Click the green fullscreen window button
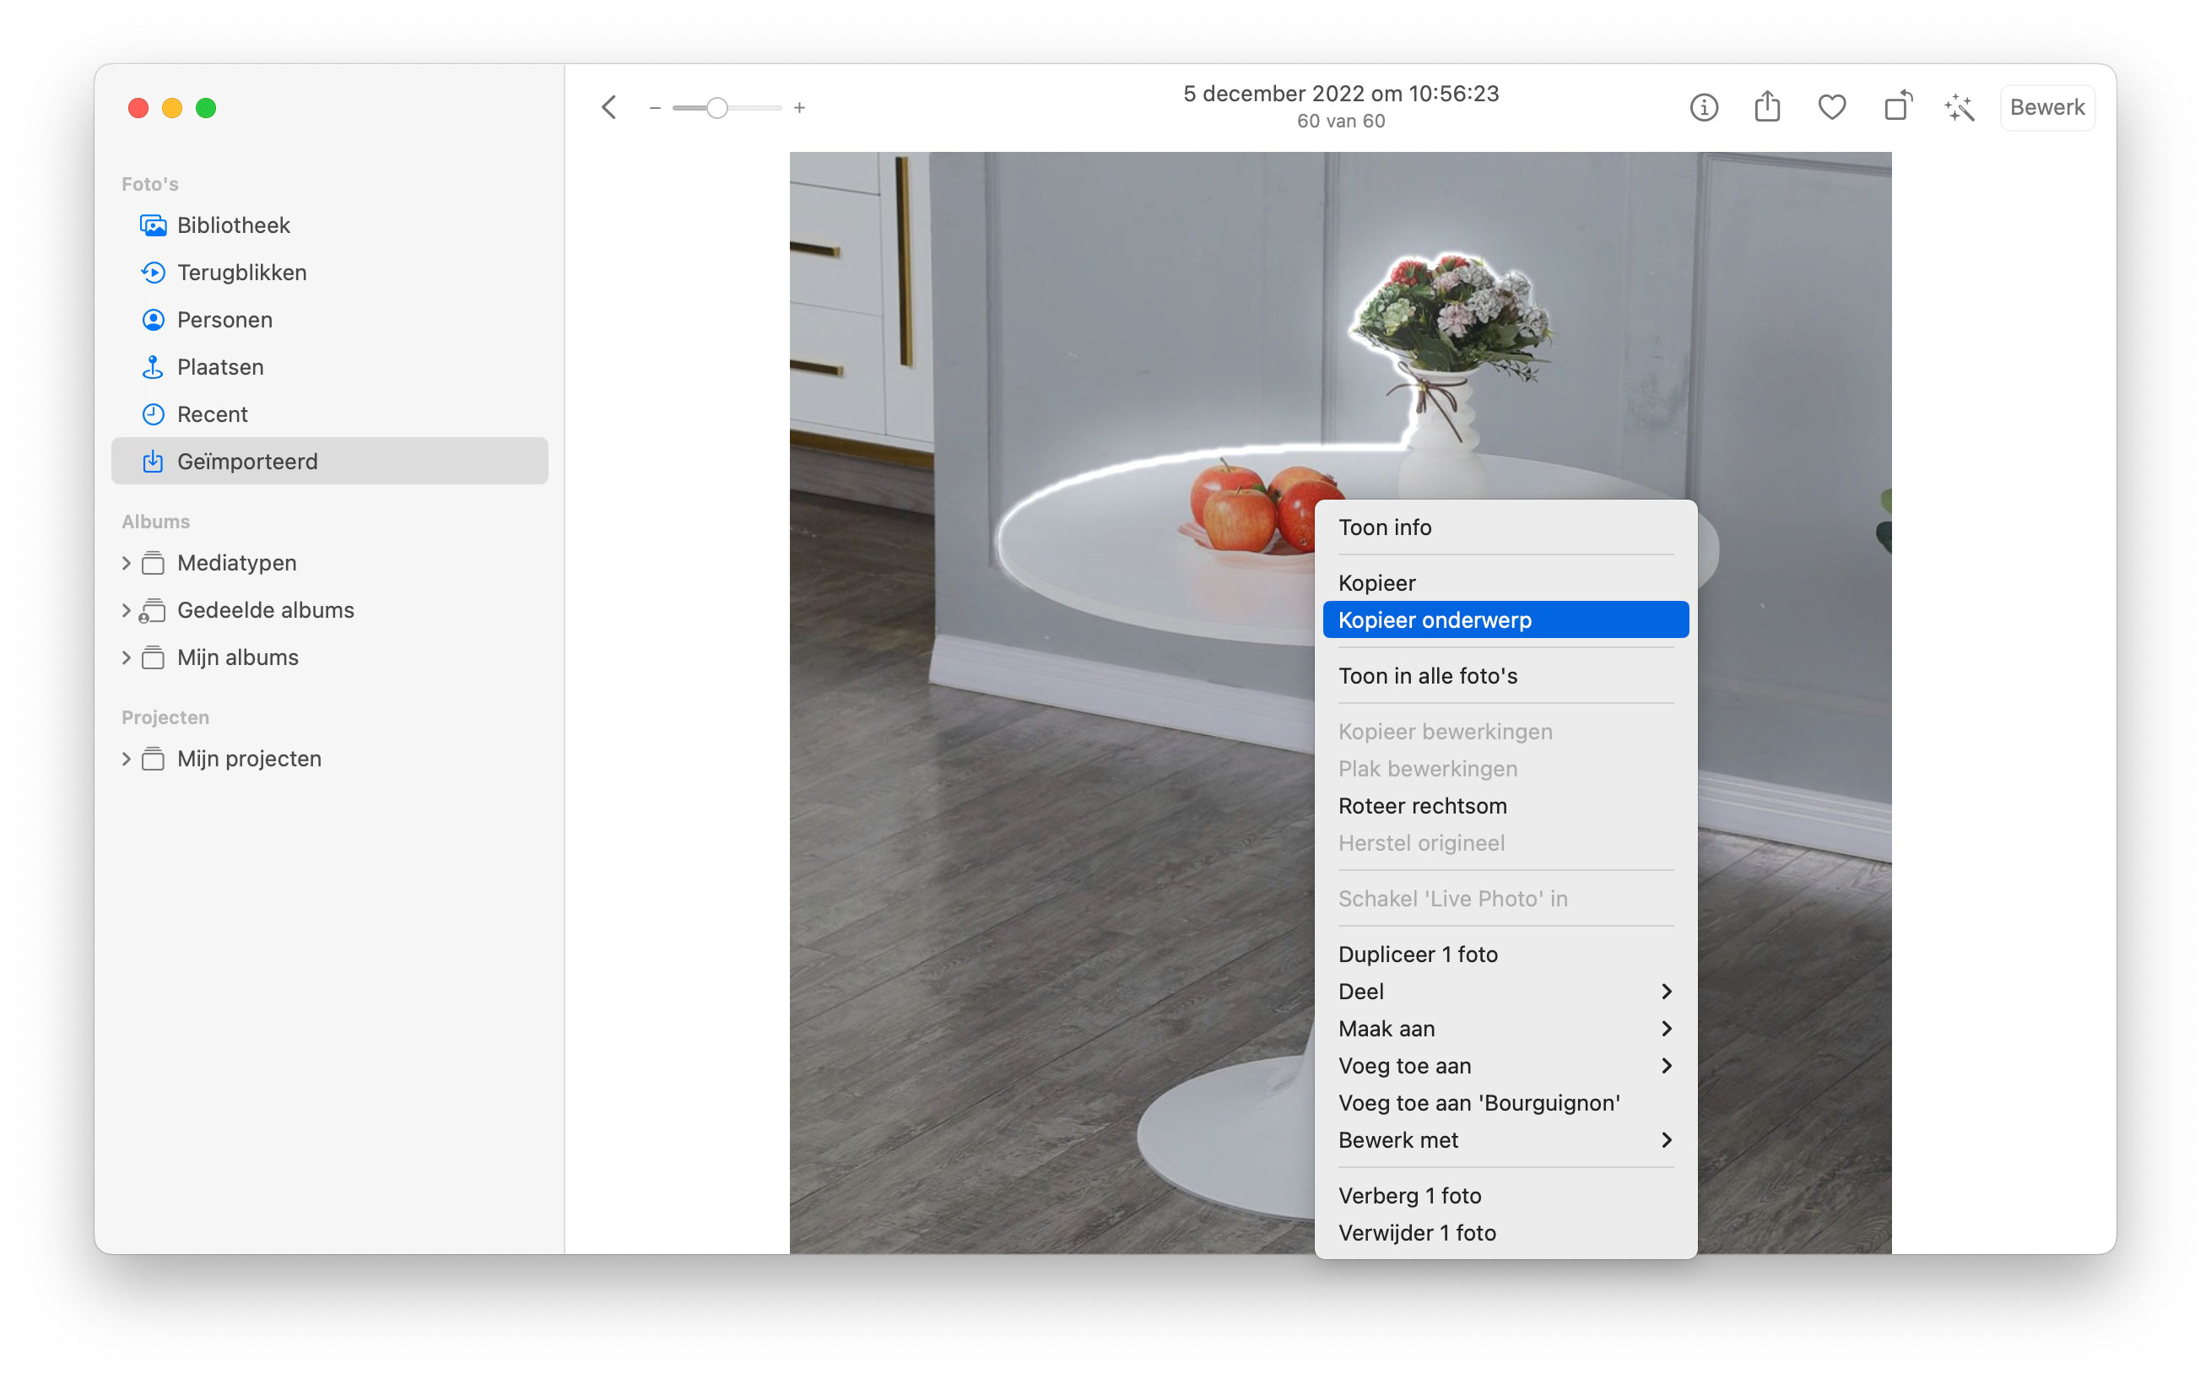2211x1379 pixels. pos(206,109)
